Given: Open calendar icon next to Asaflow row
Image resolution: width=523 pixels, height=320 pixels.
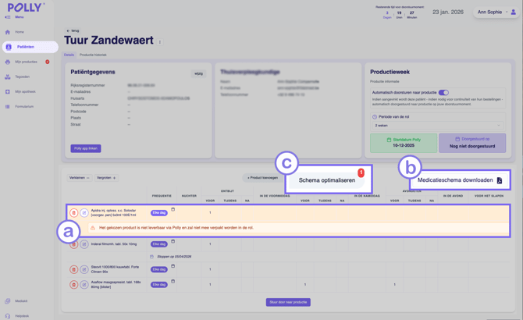Looking at the screenshot, I should pos(173,282).
